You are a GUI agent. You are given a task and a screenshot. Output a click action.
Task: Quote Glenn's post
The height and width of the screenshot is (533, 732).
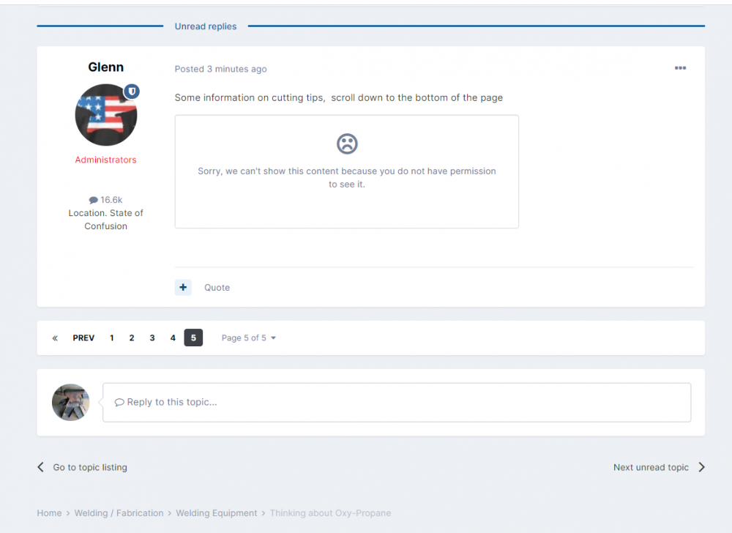coord(217,288)
